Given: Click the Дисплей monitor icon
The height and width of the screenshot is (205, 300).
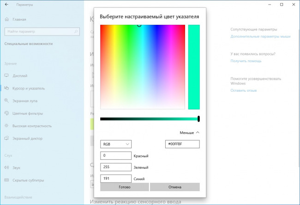Looking at the screenshot, I should pyautogui.click(x=6, y=76).
